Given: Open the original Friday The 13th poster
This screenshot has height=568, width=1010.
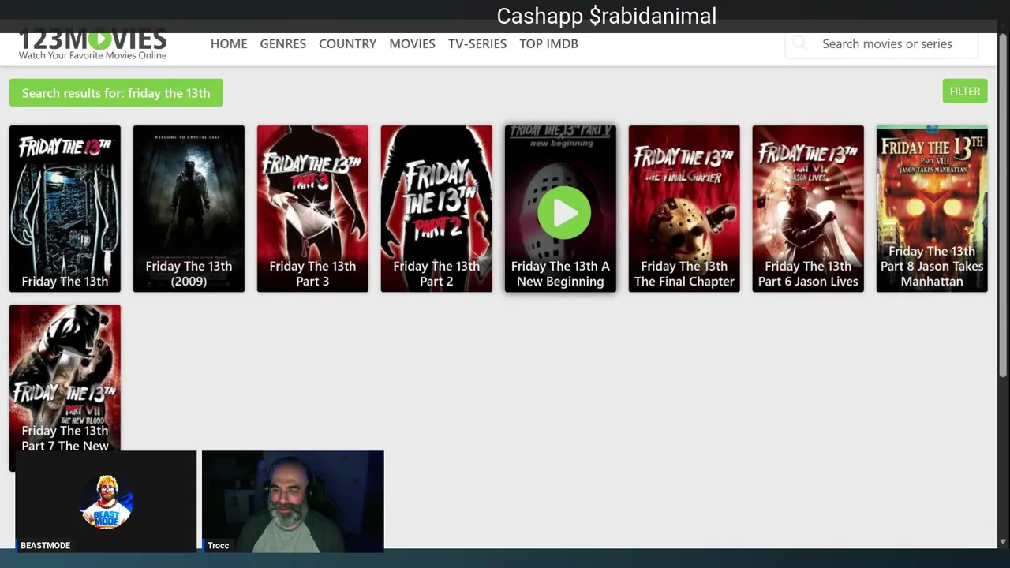Looking at the screenshot, I should click(65, 208).
